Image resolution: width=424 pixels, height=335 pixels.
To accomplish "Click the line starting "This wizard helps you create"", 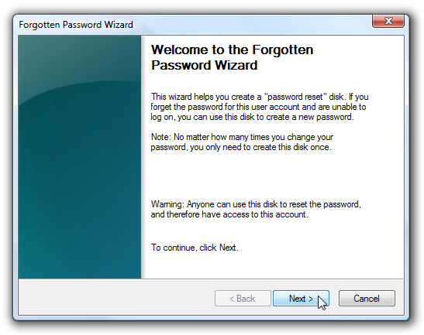I will click(260, 97).
